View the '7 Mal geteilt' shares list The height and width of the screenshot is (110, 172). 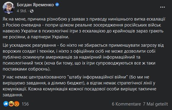[x=155, y=104]
